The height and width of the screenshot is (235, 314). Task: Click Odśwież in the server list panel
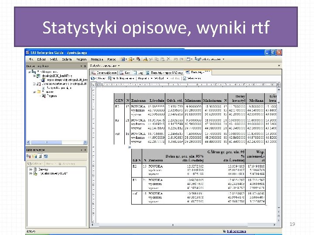point(35,164)
